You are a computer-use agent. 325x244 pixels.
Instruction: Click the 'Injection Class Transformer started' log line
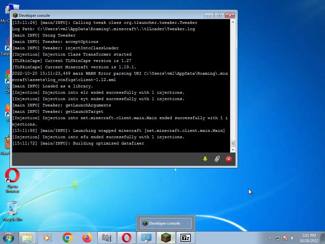[x=72, y=54]
